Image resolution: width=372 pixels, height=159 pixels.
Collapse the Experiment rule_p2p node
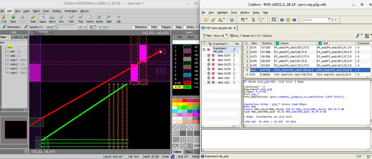click(204, 50)
